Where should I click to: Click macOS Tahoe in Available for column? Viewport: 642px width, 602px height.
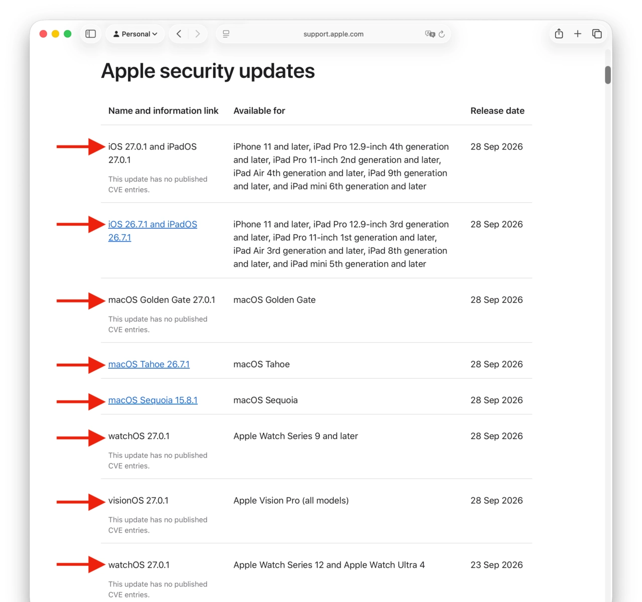[261, 364]
